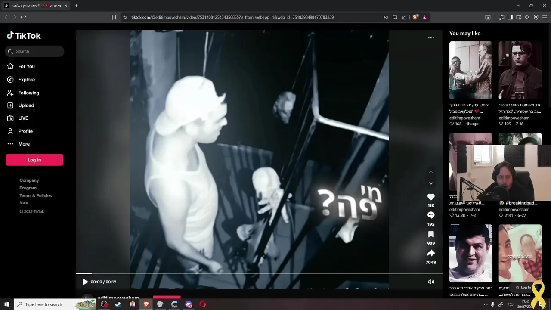
Task: Open Discord from the taskbar
Action: click(189, 304)
